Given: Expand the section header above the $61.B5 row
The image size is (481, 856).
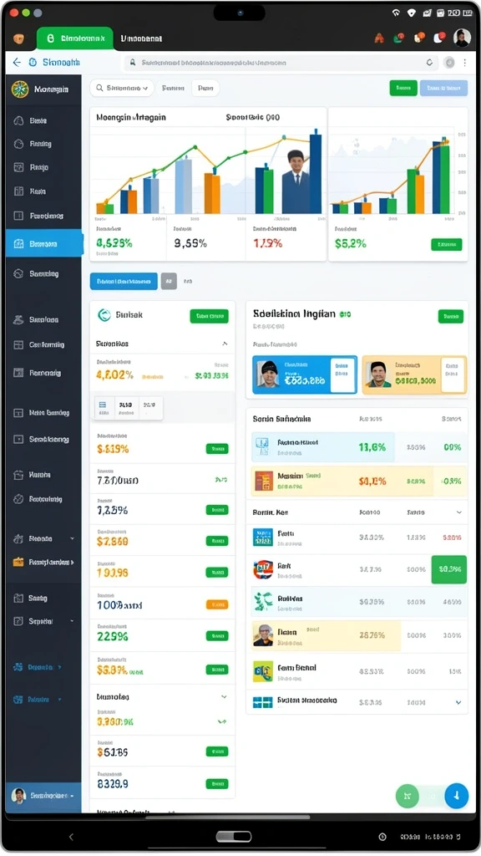Looking at the screenshot, I should click(x=224, y=697).
